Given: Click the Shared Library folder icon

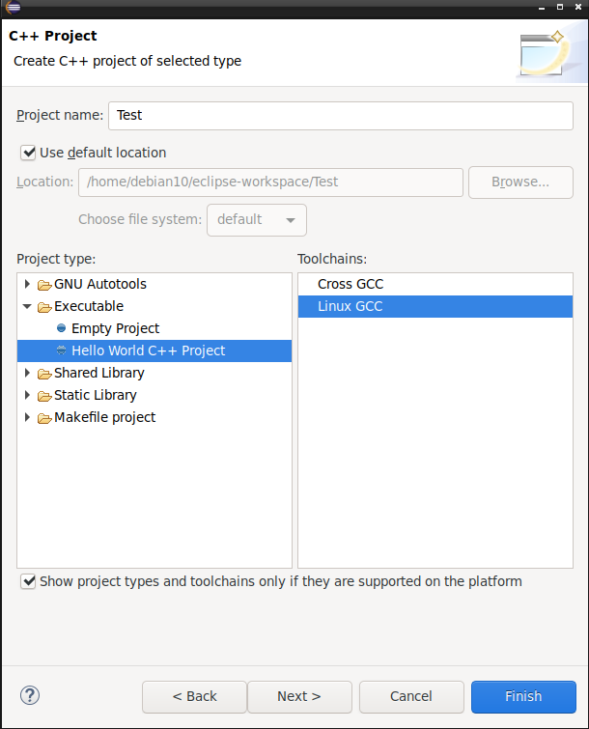Looking at the screenshot, I should pyautogui.click(x=44, y=374).
